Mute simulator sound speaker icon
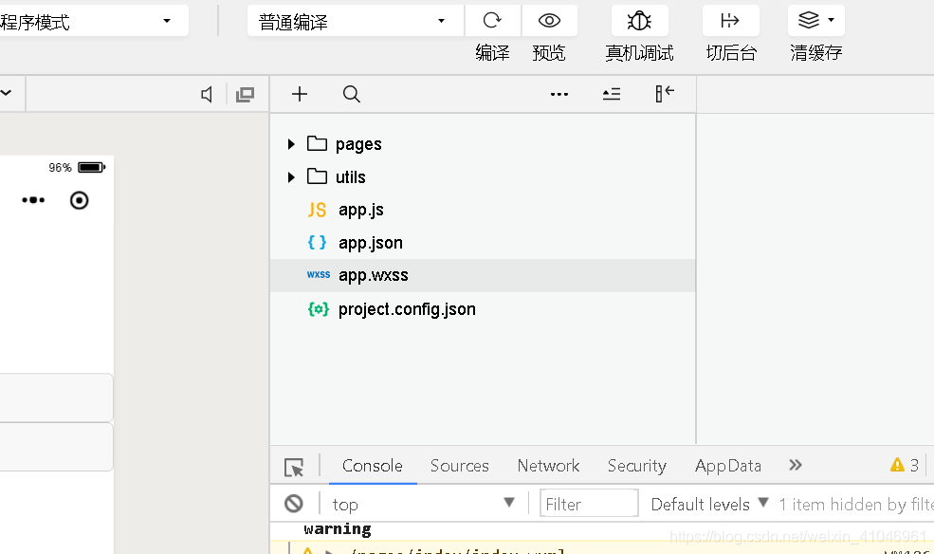The image size is (934, 554). [x=207, y=94]
